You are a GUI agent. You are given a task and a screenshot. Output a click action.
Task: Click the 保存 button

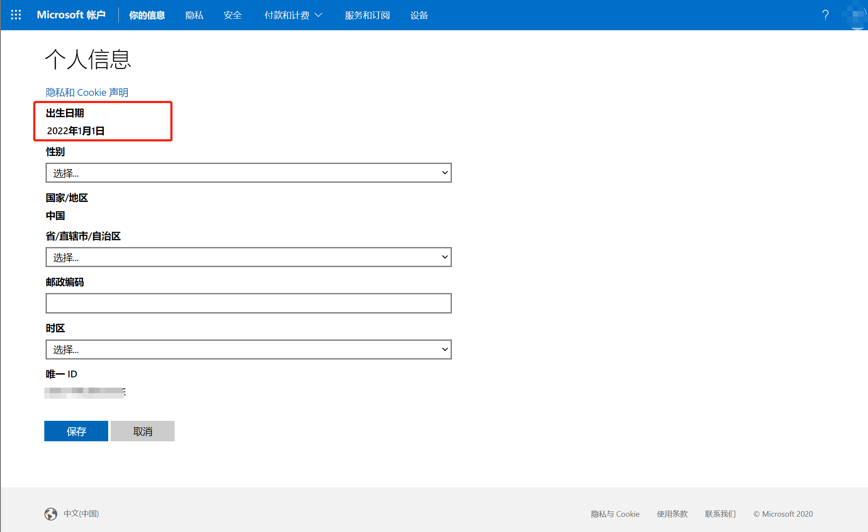(76, 431)
